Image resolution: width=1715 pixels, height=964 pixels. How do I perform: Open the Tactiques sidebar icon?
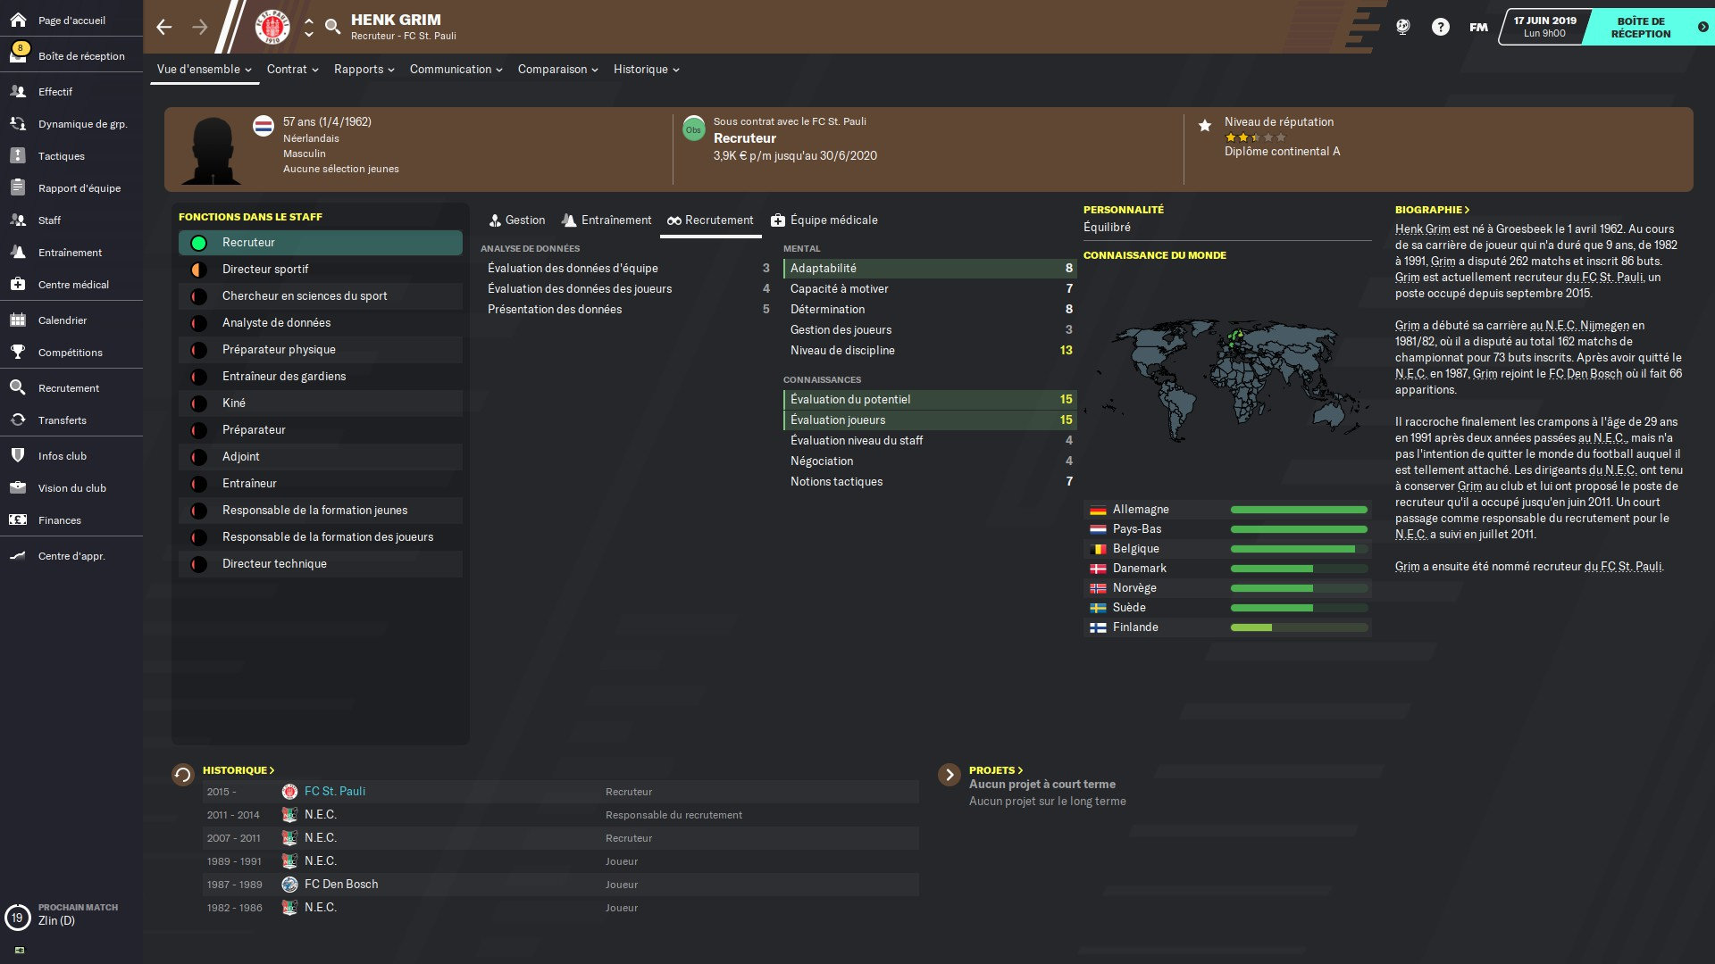click(18, 155)
